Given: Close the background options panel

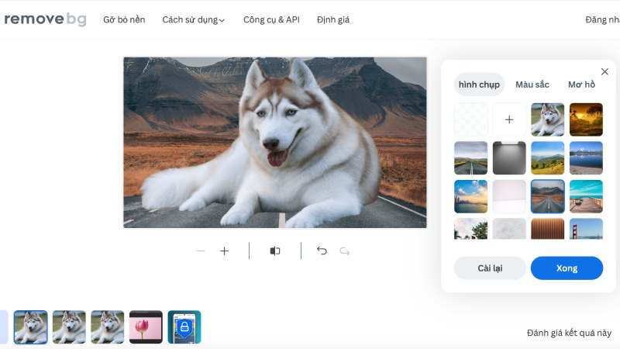Looking at the screenshot, I should (604, 72).
